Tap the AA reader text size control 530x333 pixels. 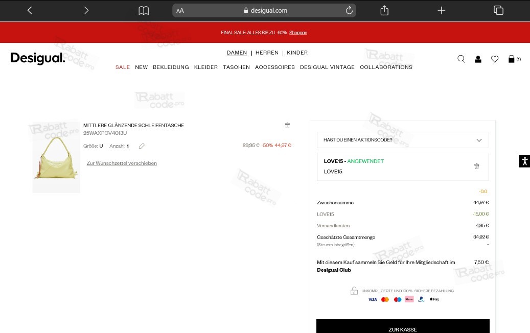180,11
